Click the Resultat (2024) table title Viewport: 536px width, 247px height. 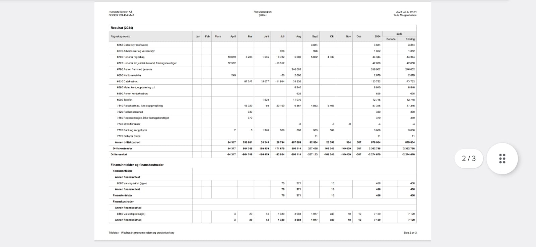pyautogui.click(x=122, y=28)
